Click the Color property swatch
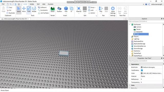 pos(142,73)
